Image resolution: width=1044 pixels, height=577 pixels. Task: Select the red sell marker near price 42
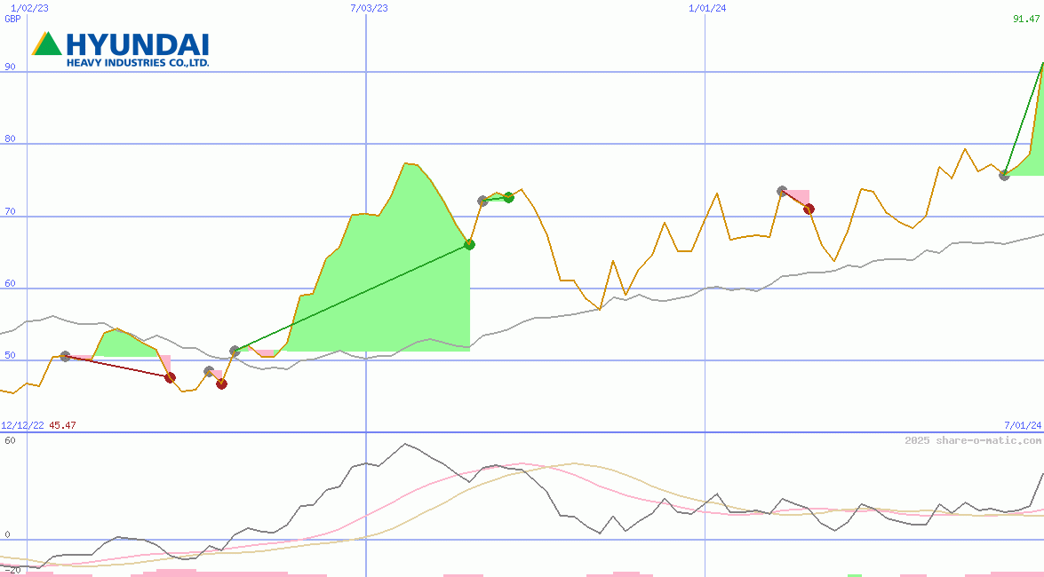(x=222, y=383)
